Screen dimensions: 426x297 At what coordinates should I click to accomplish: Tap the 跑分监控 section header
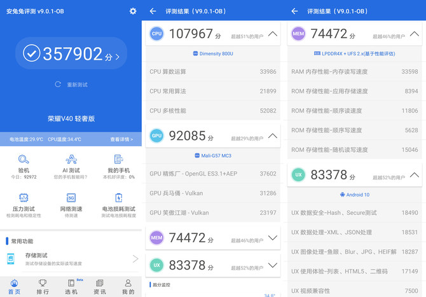pos(160,285)
